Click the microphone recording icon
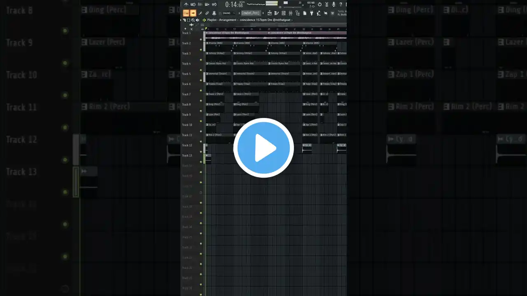Viewport: 527px width, 296px height. click(x=333, y=5)
